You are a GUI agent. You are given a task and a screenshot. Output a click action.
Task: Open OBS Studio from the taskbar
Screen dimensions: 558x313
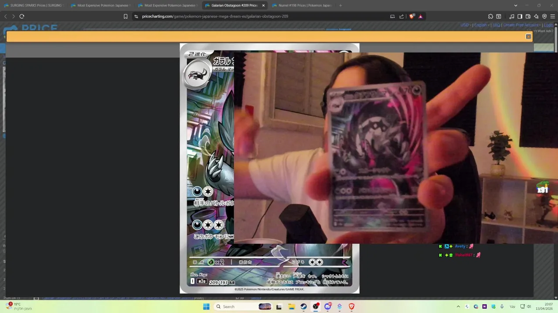click(316, 306)
